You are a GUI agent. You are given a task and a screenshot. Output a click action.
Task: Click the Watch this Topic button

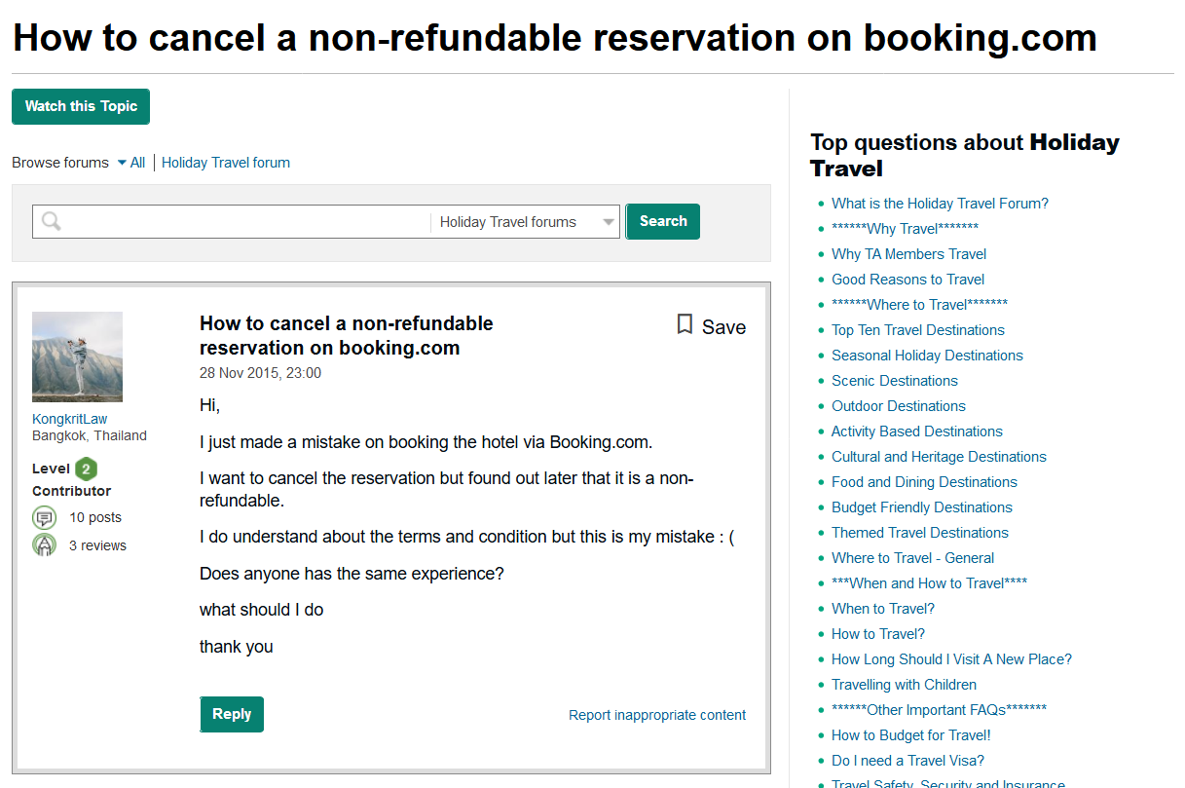tap(81, 106)
